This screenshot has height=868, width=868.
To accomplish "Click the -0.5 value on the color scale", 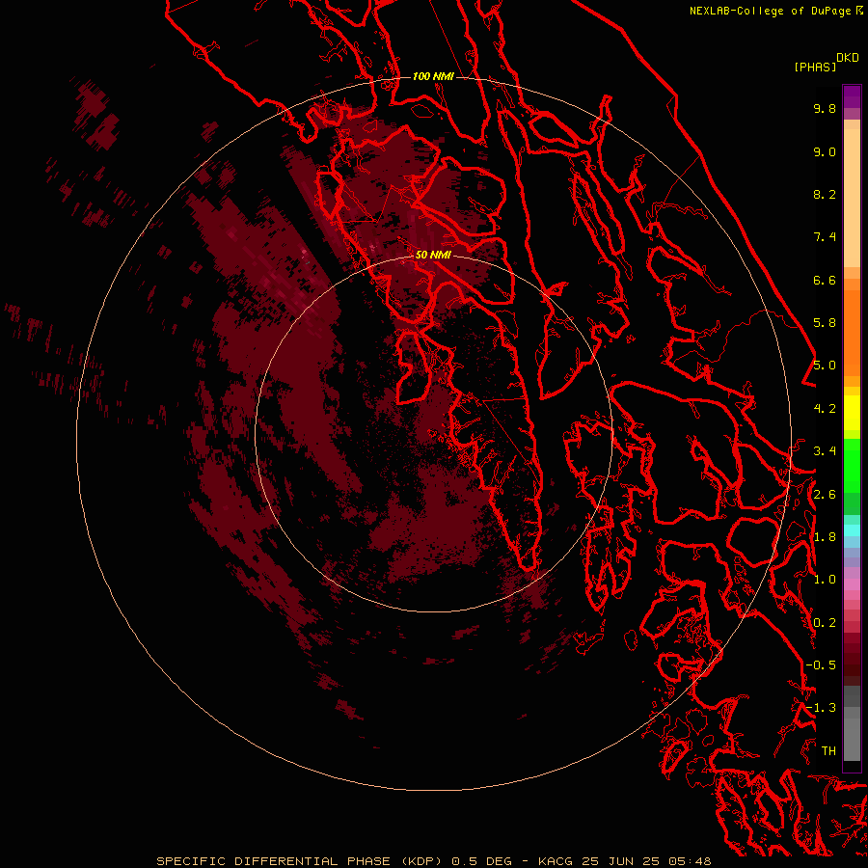I will click(821, 665).
